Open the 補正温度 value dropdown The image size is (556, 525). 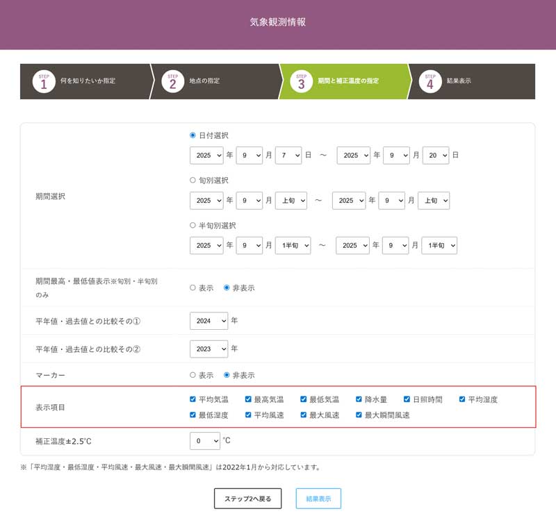204,441
